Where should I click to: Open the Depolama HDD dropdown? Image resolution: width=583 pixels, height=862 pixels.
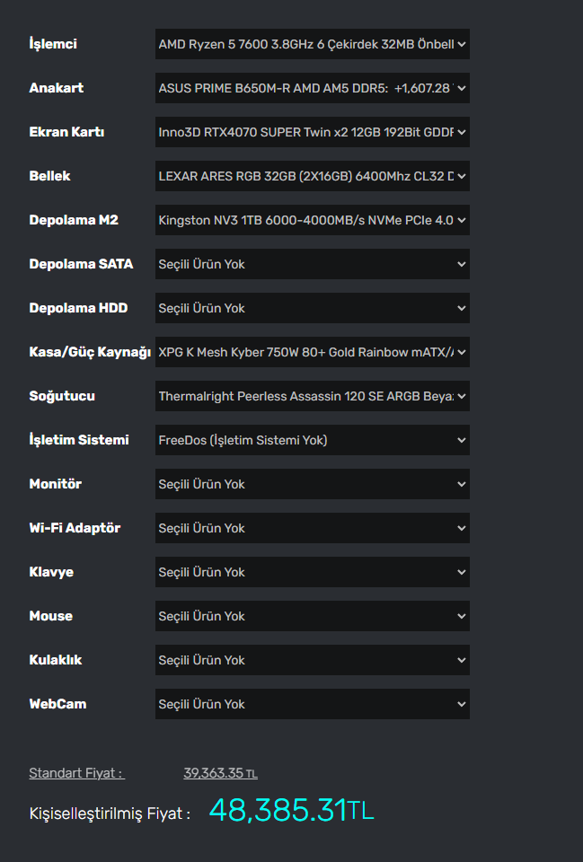(x=312, y=308)
